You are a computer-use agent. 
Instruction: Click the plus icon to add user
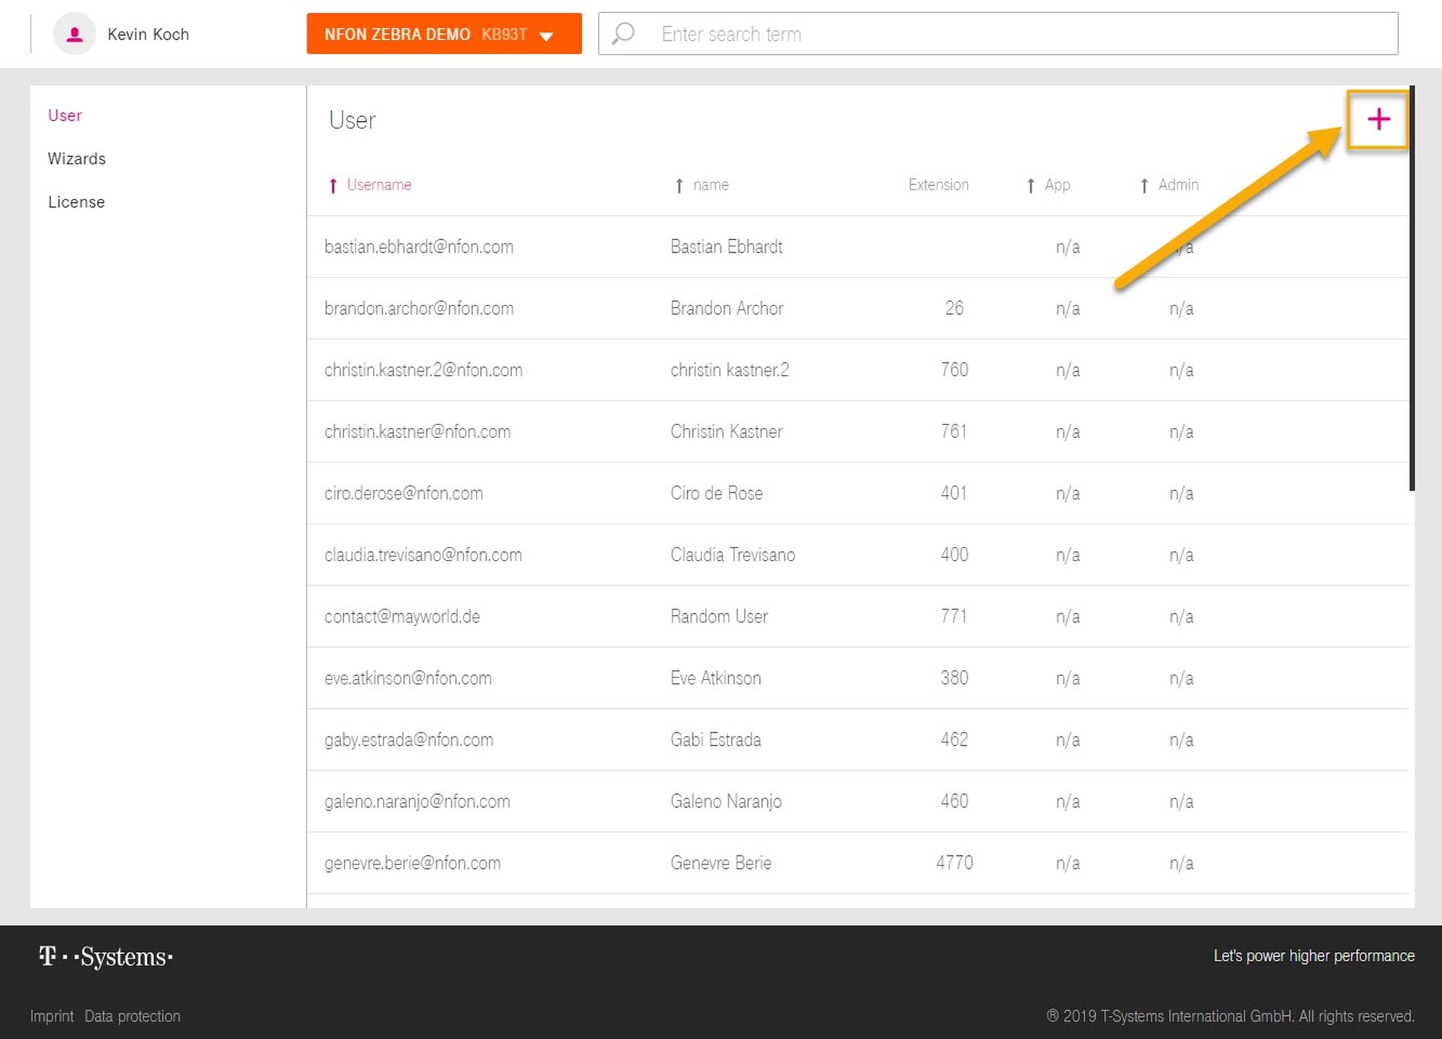[x=1378, y=119]
